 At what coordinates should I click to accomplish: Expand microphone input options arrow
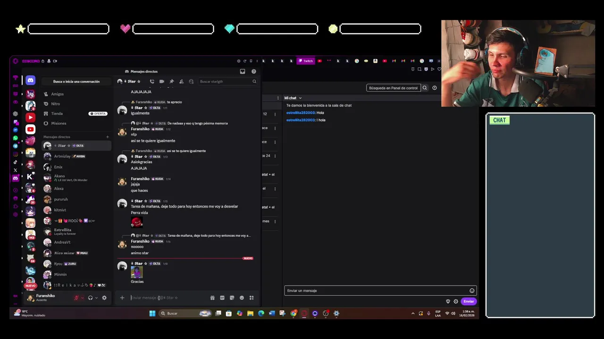83,298
